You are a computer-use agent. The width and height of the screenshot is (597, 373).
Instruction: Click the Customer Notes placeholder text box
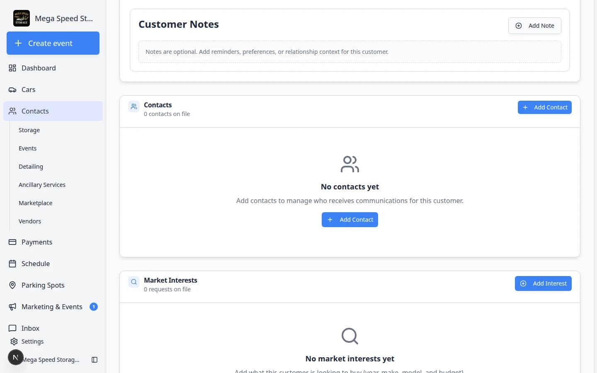[350, 52]
